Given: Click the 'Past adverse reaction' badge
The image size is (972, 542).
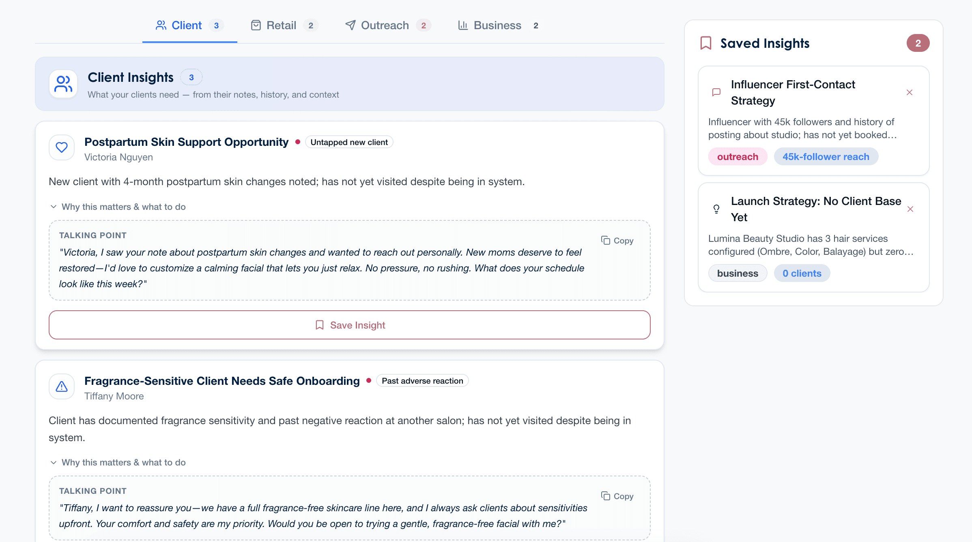Looking at the screenshot, I should [x=422, y=381].
